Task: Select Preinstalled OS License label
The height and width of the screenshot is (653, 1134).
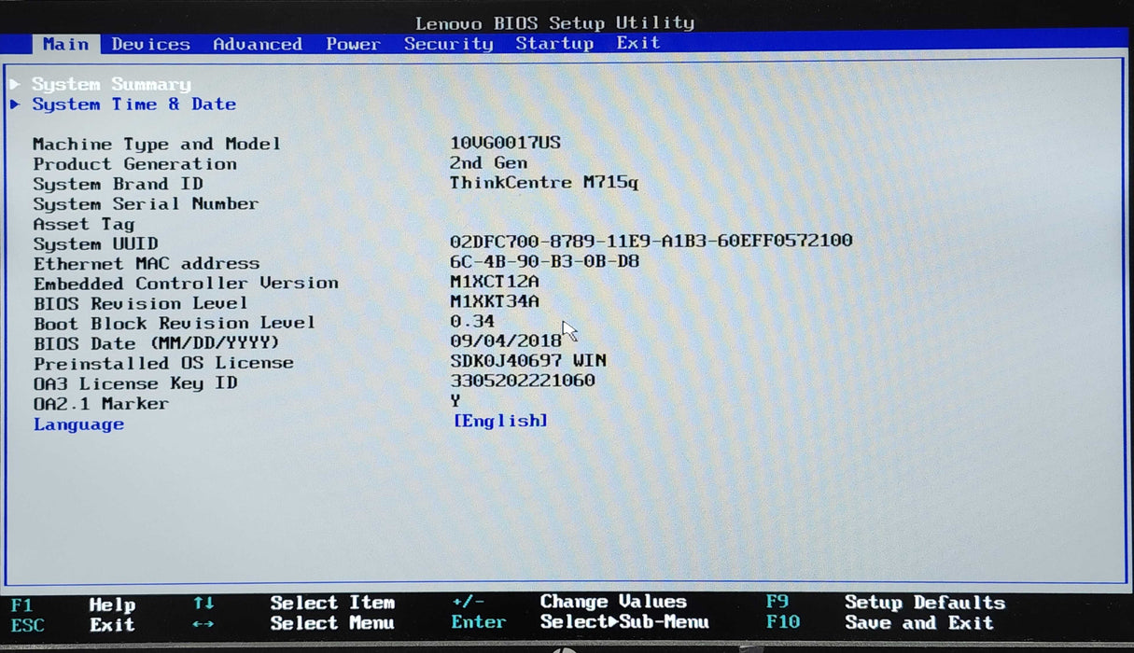Action: [163, 363]
